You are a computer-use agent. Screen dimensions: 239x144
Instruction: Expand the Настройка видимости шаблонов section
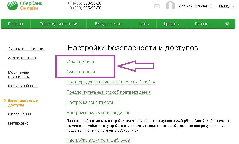(98, 140)
